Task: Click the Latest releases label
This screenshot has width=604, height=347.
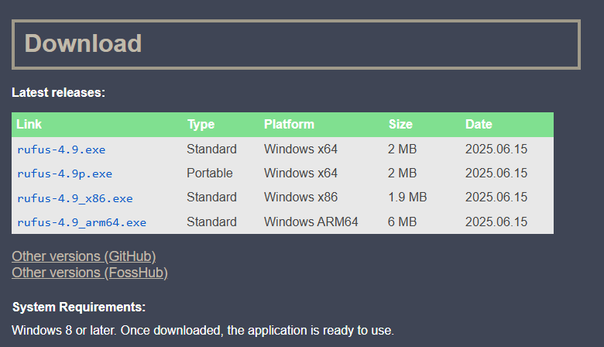Action: click(x=58, y=93)
